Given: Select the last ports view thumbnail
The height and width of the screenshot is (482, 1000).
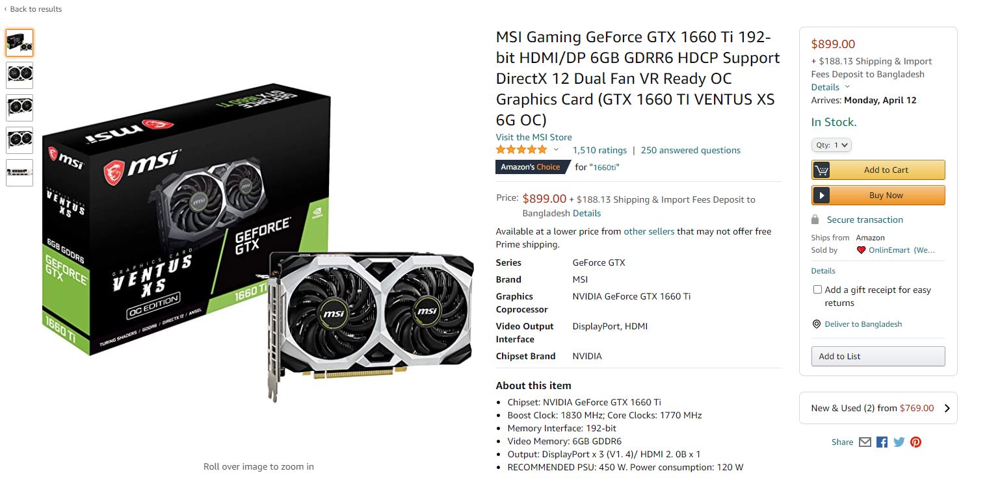Looking at the screenshot, I should (x=20, y=173).
